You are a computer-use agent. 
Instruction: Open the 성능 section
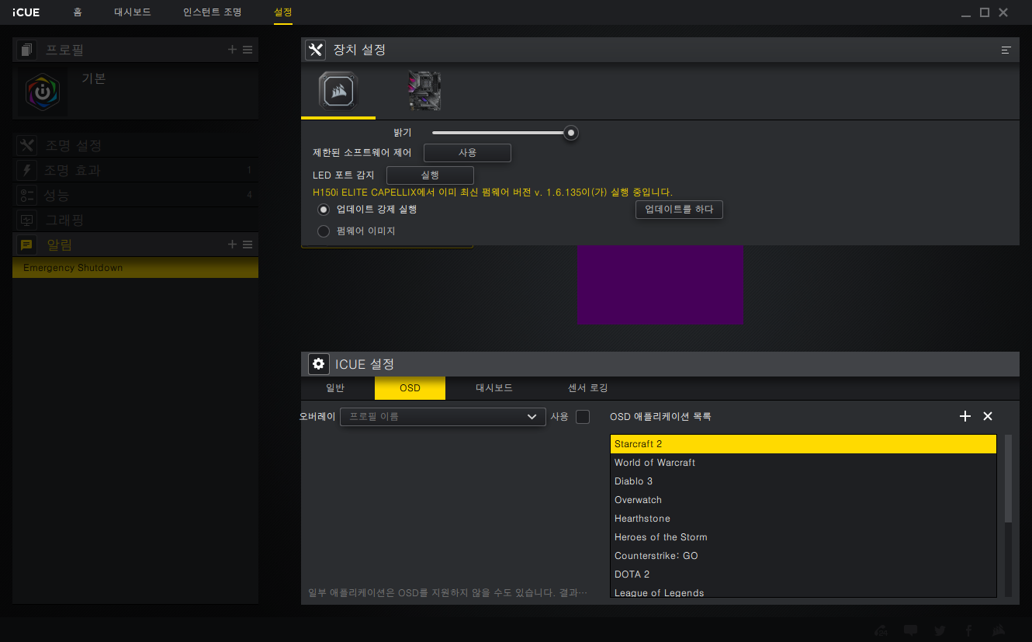point(135,195)
